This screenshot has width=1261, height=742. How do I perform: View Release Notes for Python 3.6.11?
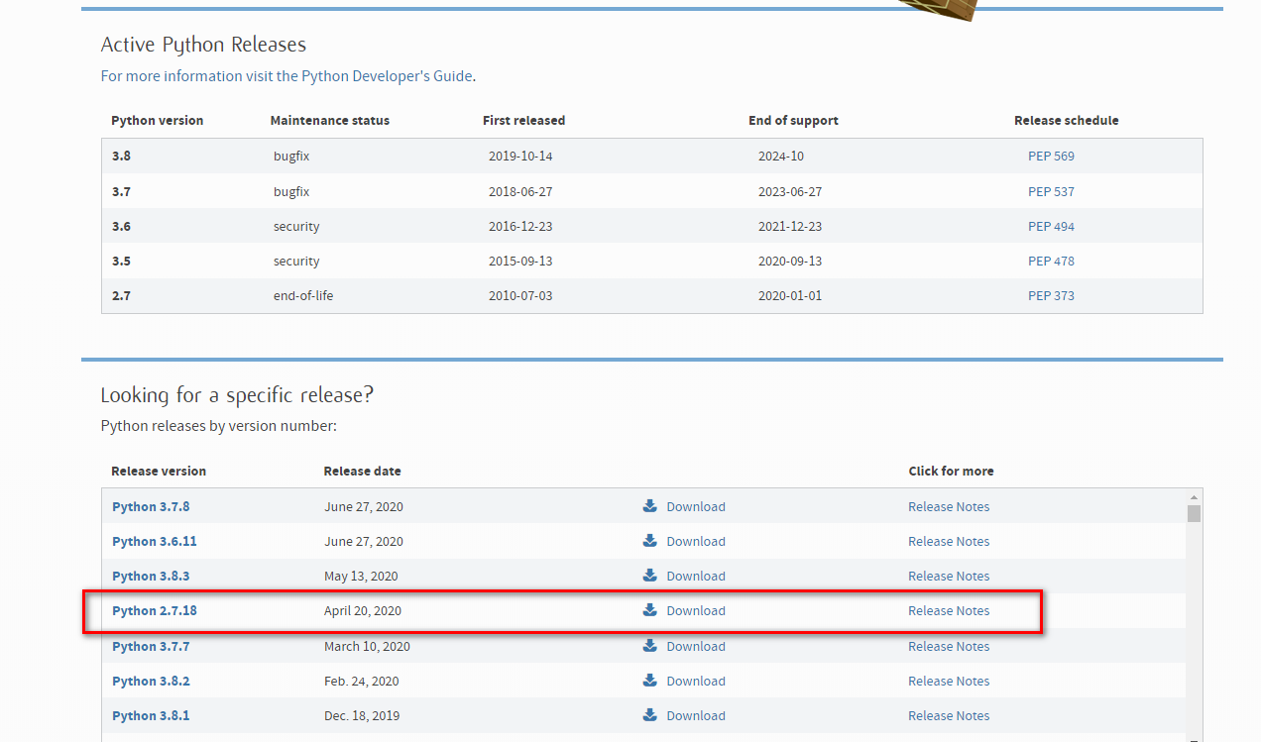click(x=949, y=541)
